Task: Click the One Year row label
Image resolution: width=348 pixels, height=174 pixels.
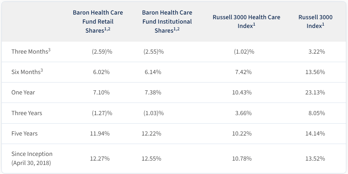Action: pyautogui.click(x=23, y=92)
